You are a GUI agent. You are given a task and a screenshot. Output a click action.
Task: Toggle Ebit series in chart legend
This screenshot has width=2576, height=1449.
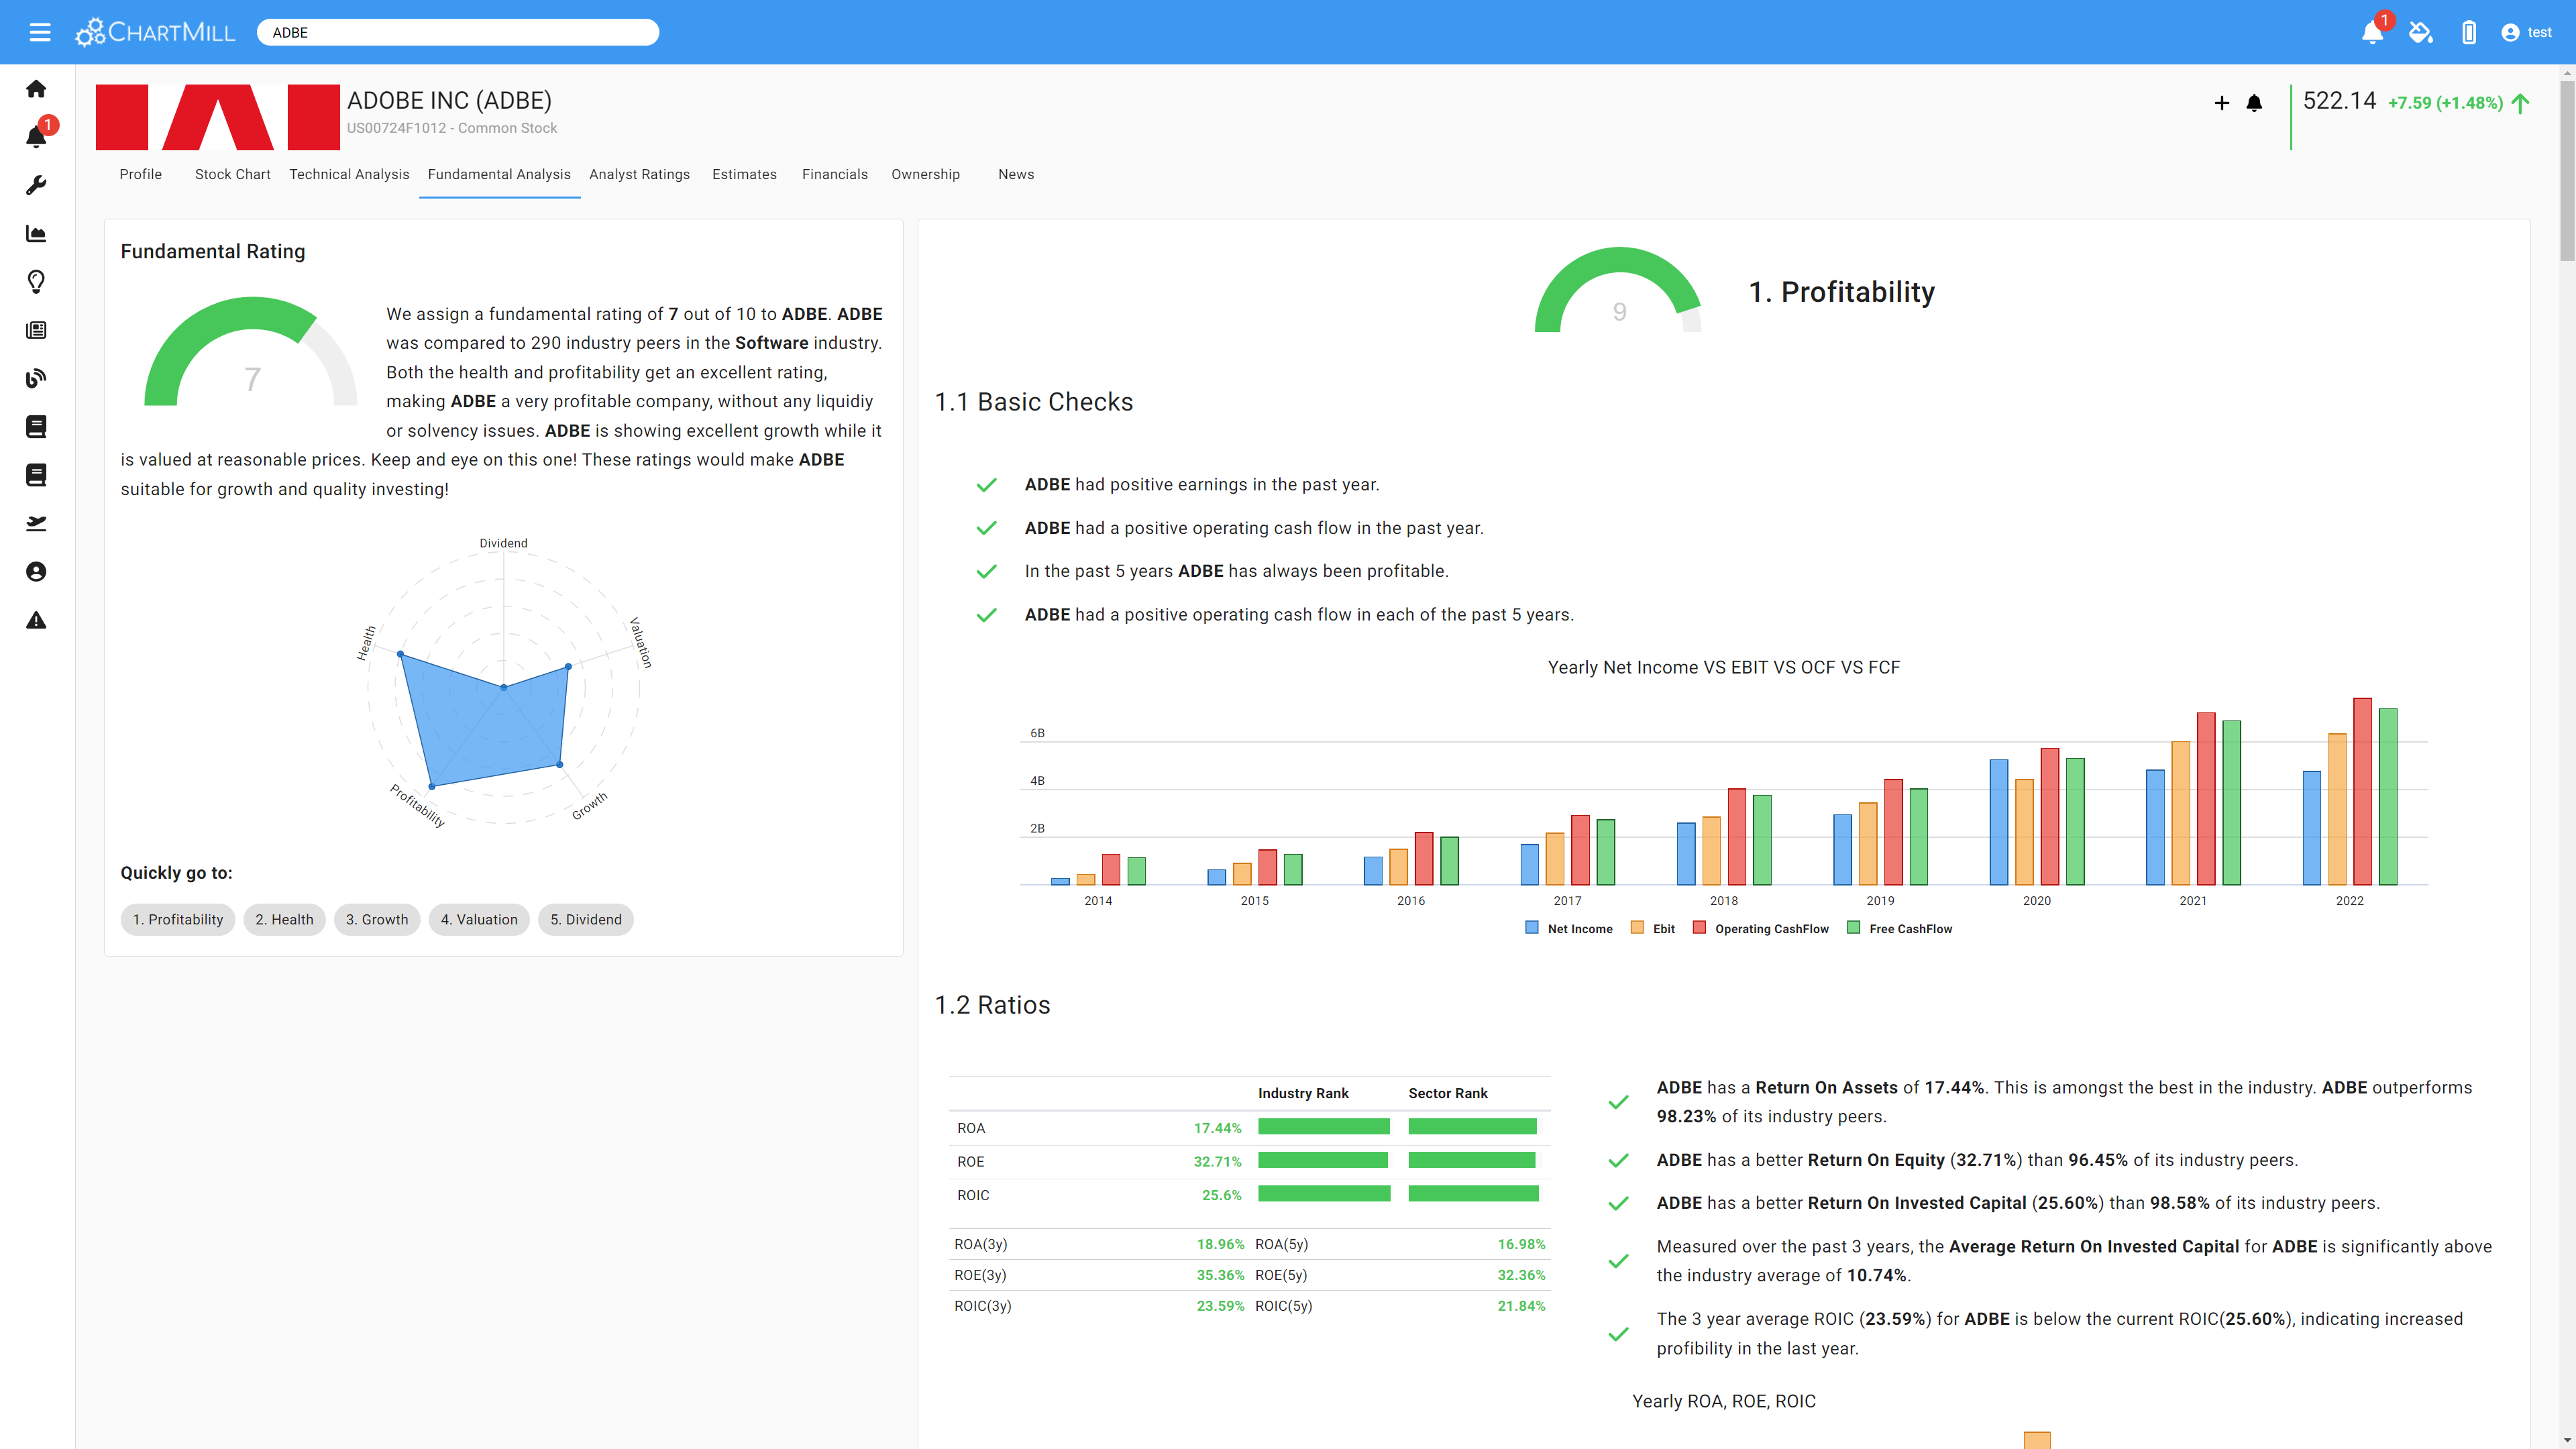(1653, 928)
